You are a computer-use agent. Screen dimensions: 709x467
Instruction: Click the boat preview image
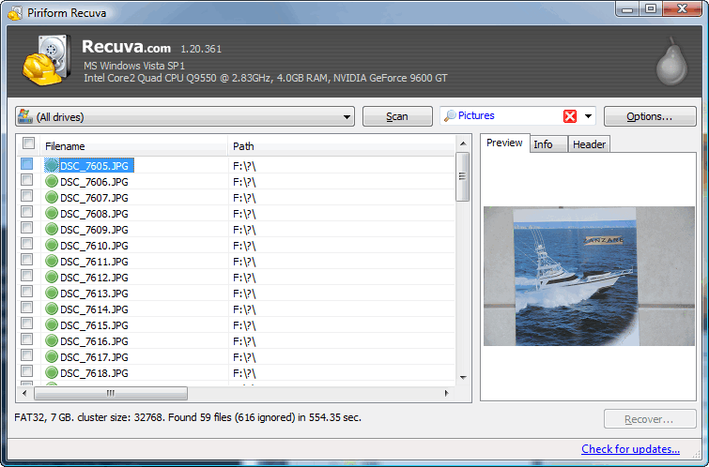click(x=589, y=276)
